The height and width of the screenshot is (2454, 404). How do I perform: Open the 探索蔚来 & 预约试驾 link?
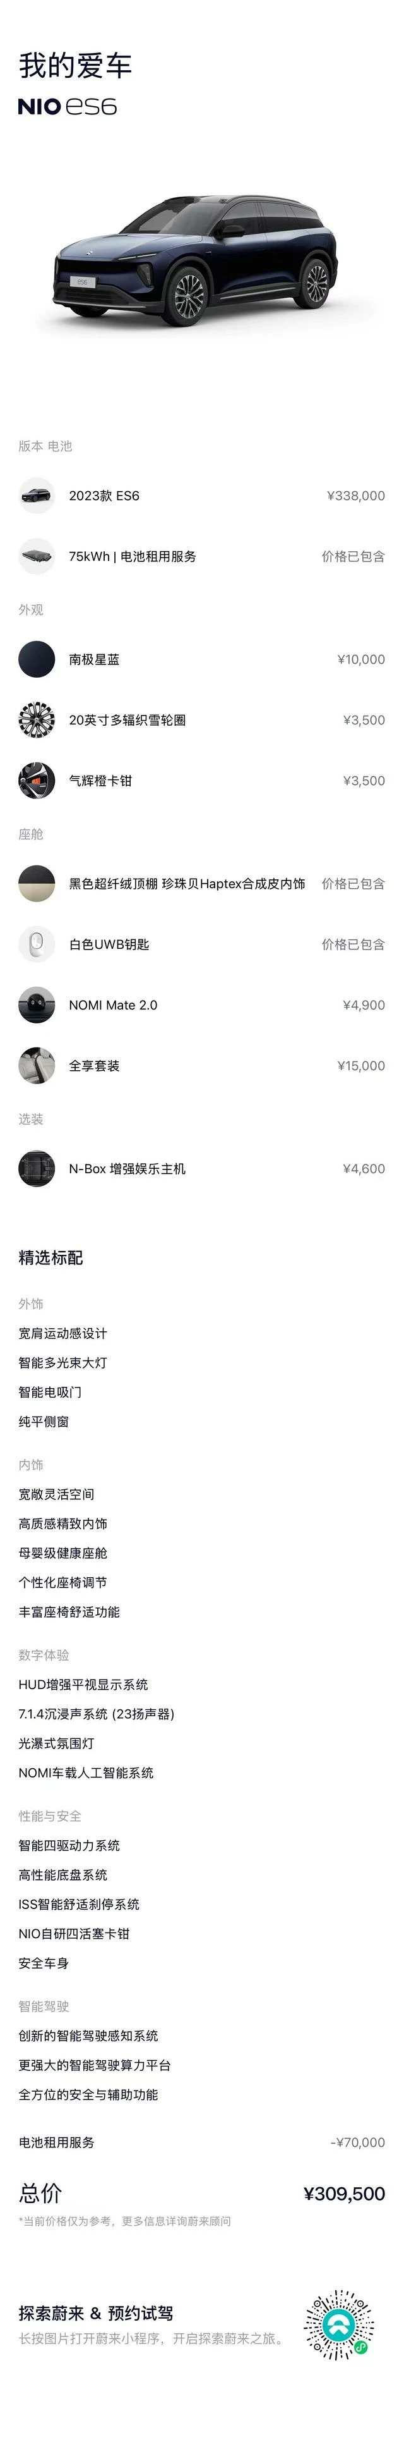(96, 2314)
